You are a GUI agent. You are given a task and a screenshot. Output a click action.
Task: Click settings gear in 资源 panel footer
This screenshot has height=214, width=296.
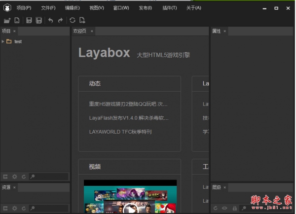(x=14, y=209)
